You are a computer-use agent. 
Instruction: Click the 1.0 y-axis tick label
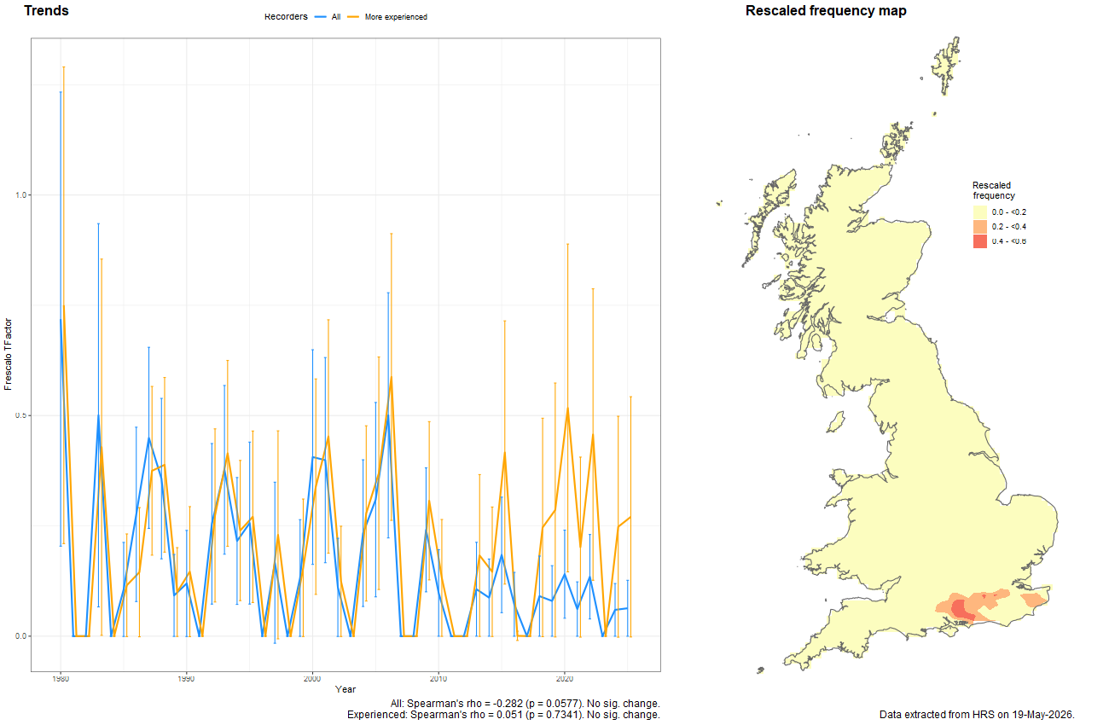click(x=21, y=195)
